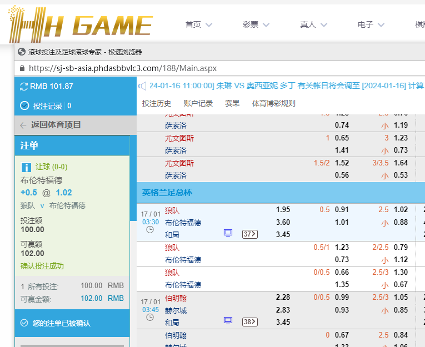This screenshot has width=425, height=347.
Task: Open 账户记录 tab
Action: (198, 103)
